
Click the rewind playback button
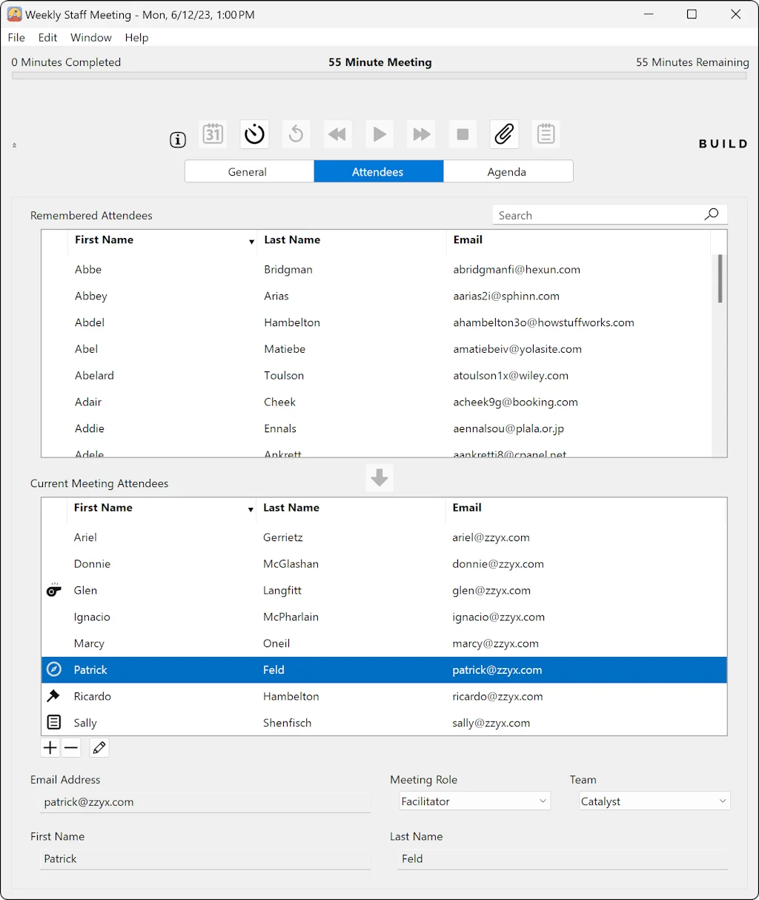(337, 134)
